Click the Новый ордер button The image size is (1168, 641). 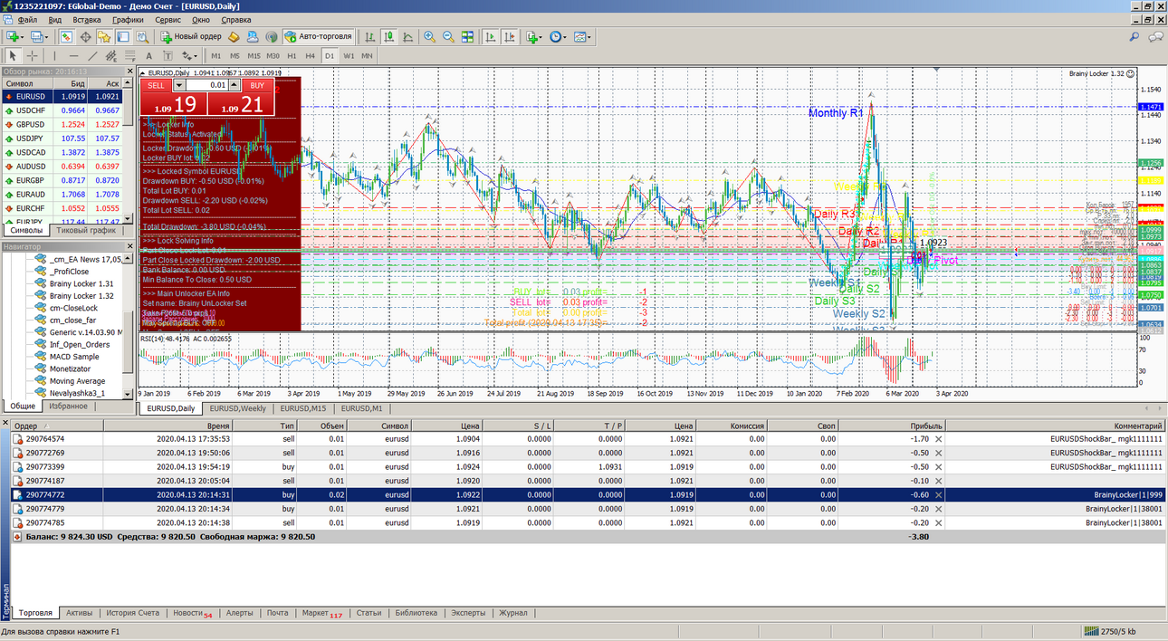click(x=191, y=37)
